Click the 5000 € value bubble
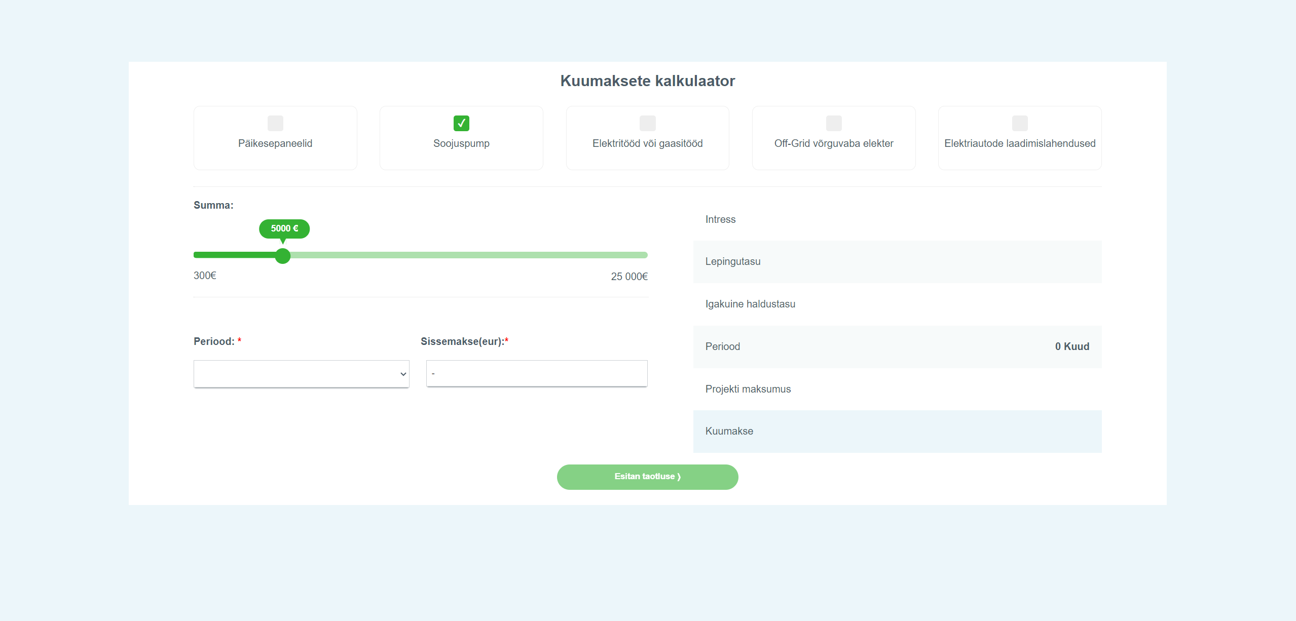1296x621 pixels. coord(284,228)
